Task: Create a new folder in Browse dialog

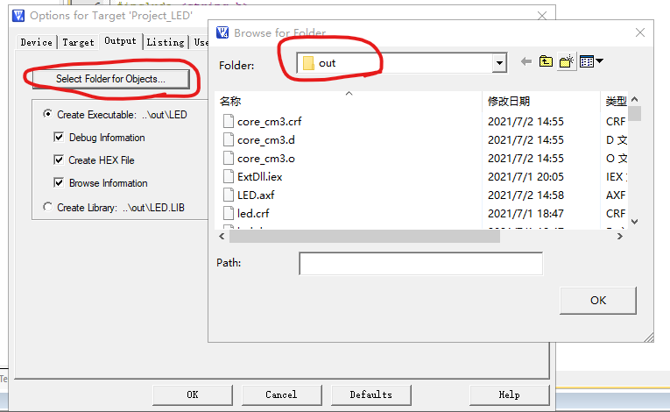Action: click(x=567, y=61)
